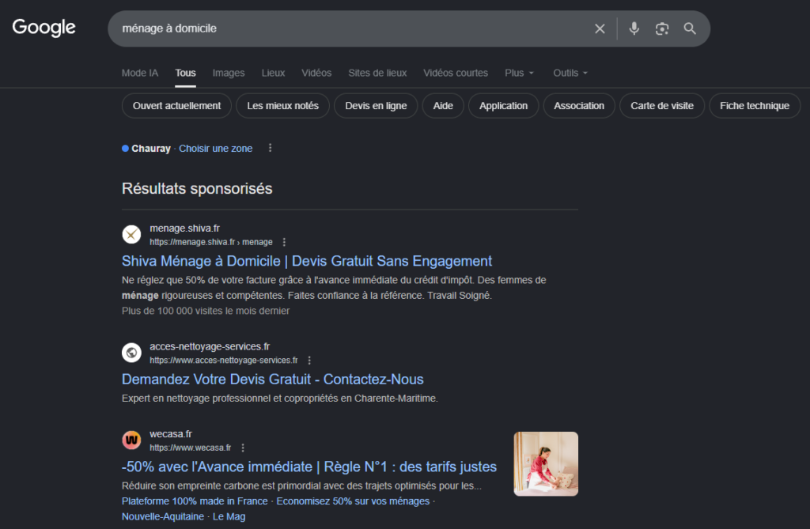
Task: Click the Wecasa site favicon
Action: (x=132, y=440)
